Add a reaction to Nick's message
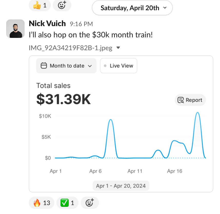Image resolution: width=220 pixels, height=214 pixels. (89, 203)
